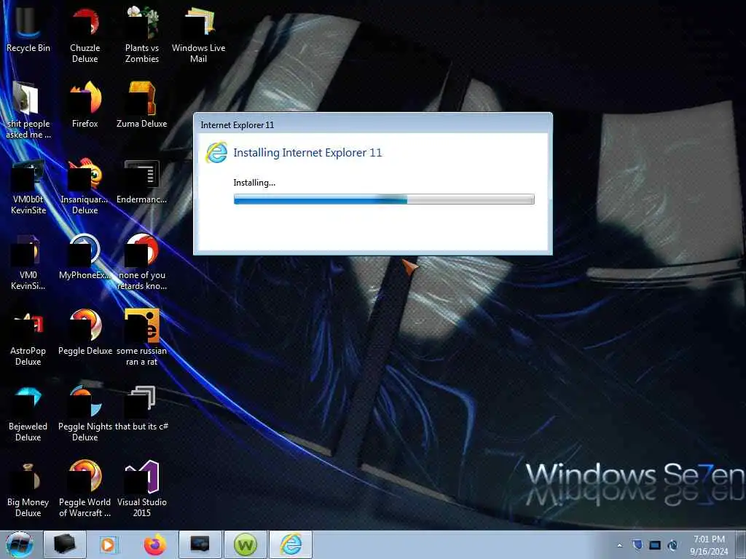Click 'Installing Internet Explorer 11' heading
This screenshot has width=746, height=559.
pos(307,153)
